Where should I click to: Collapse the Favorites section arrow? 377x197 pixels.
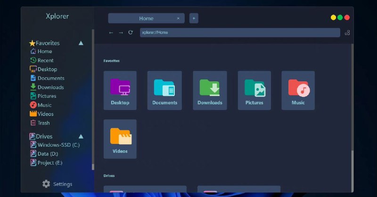81,43
